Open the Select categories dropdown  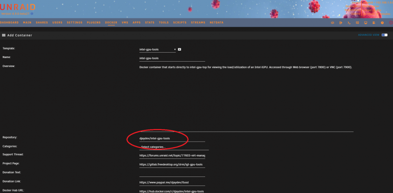point(174,147)
